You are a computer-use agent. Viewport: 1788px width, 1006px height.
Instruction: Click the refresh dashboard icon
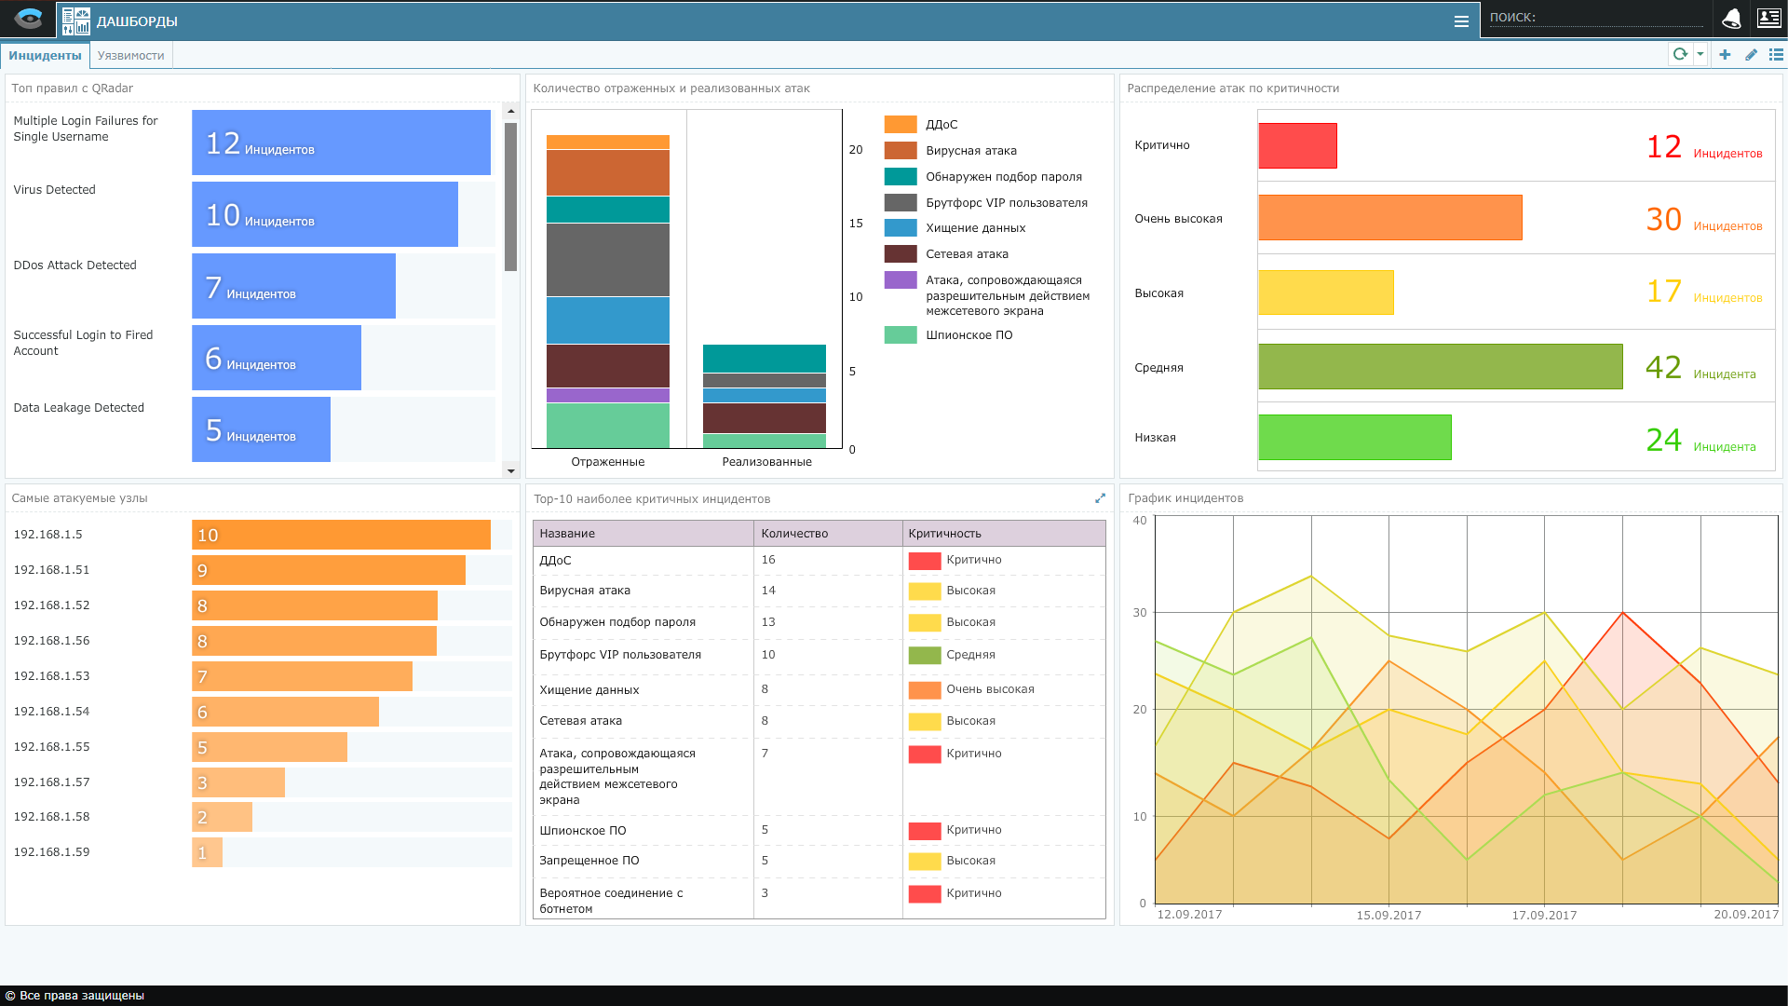click(x=1680, y=55)
